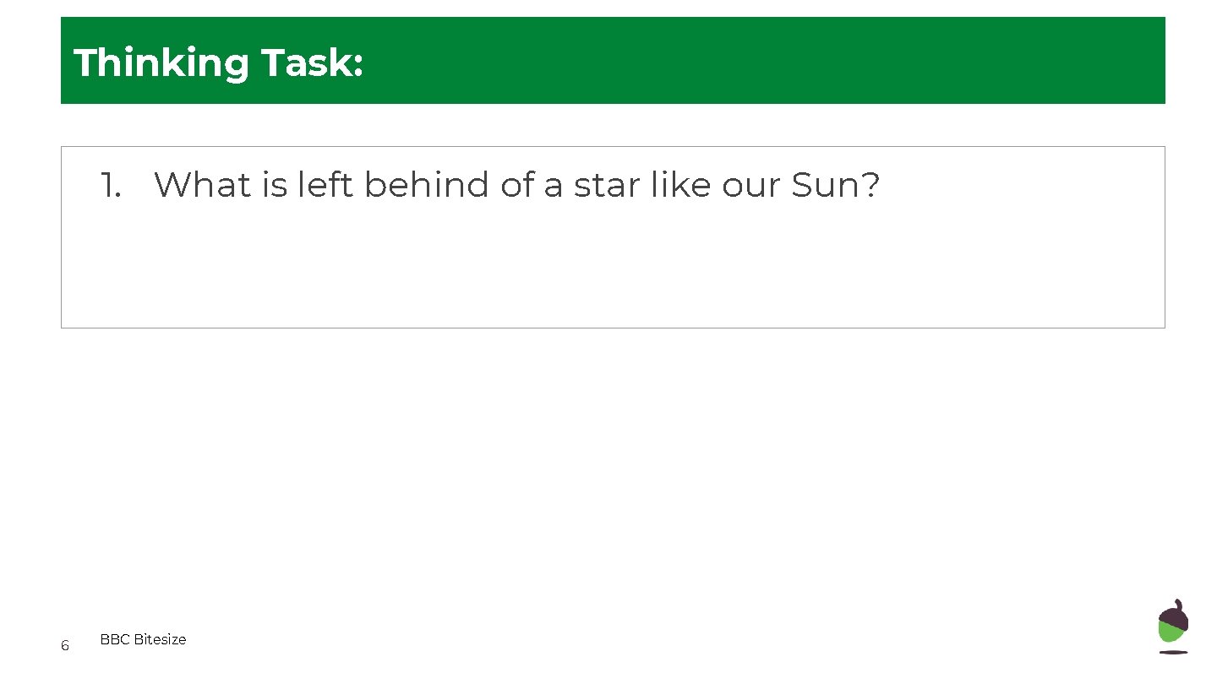Click the list number "1."
Viewport: 1217px width, 684px height.
click(x=111, y=185)
